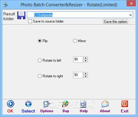Select the Flip radio button
The width and height of the screenshot is (138, 117).
(x=40, y=41)
